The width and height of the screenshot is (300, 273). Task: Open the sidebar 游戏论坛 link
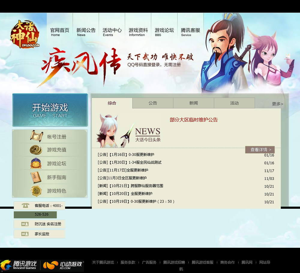pyautogui.click(x=57, y=163)
